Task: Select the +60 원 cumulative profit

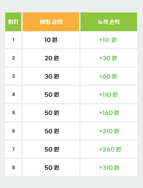Action: 108,77
